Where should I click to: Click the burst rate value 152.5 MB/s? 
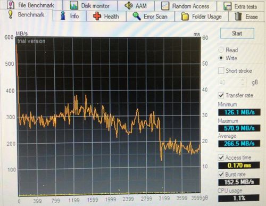[239, 182]
